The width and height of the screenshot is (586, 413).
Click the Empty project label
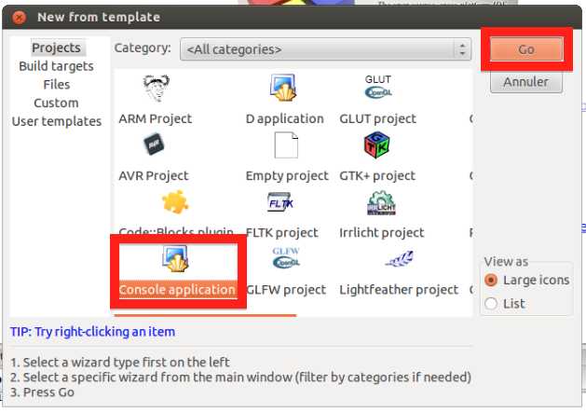(287, 176)
